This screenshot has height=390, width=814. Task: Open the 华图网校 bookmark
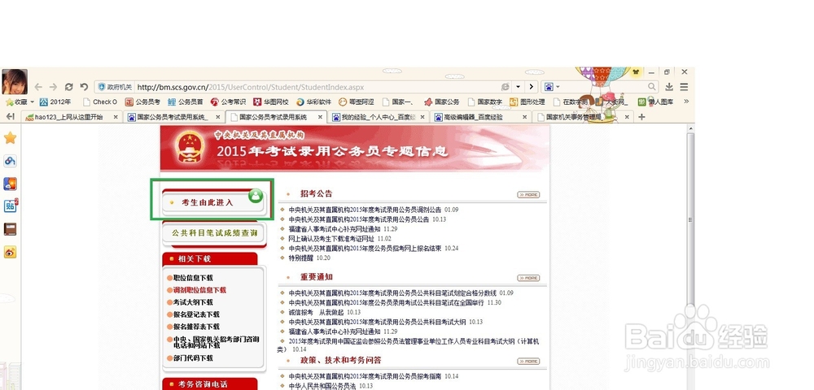271,102
